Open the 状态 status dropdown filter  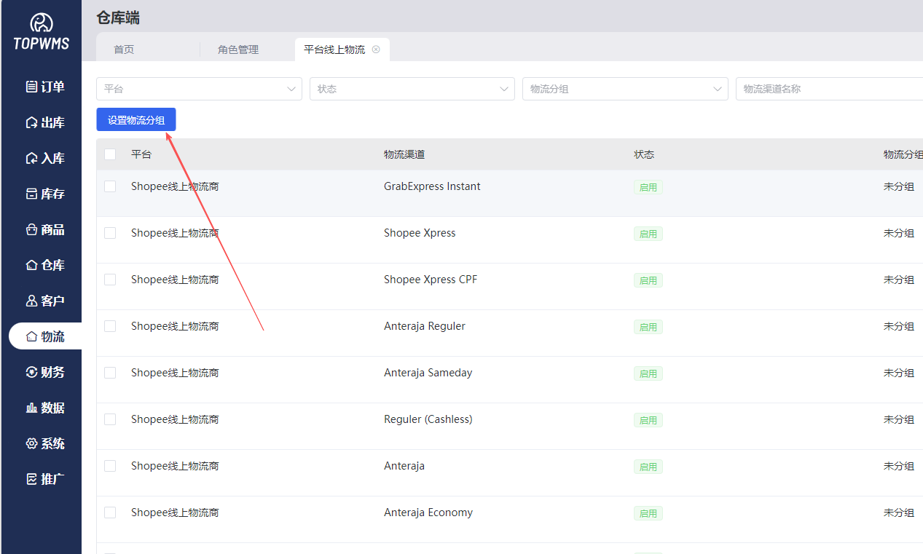(x=412, y=89)
